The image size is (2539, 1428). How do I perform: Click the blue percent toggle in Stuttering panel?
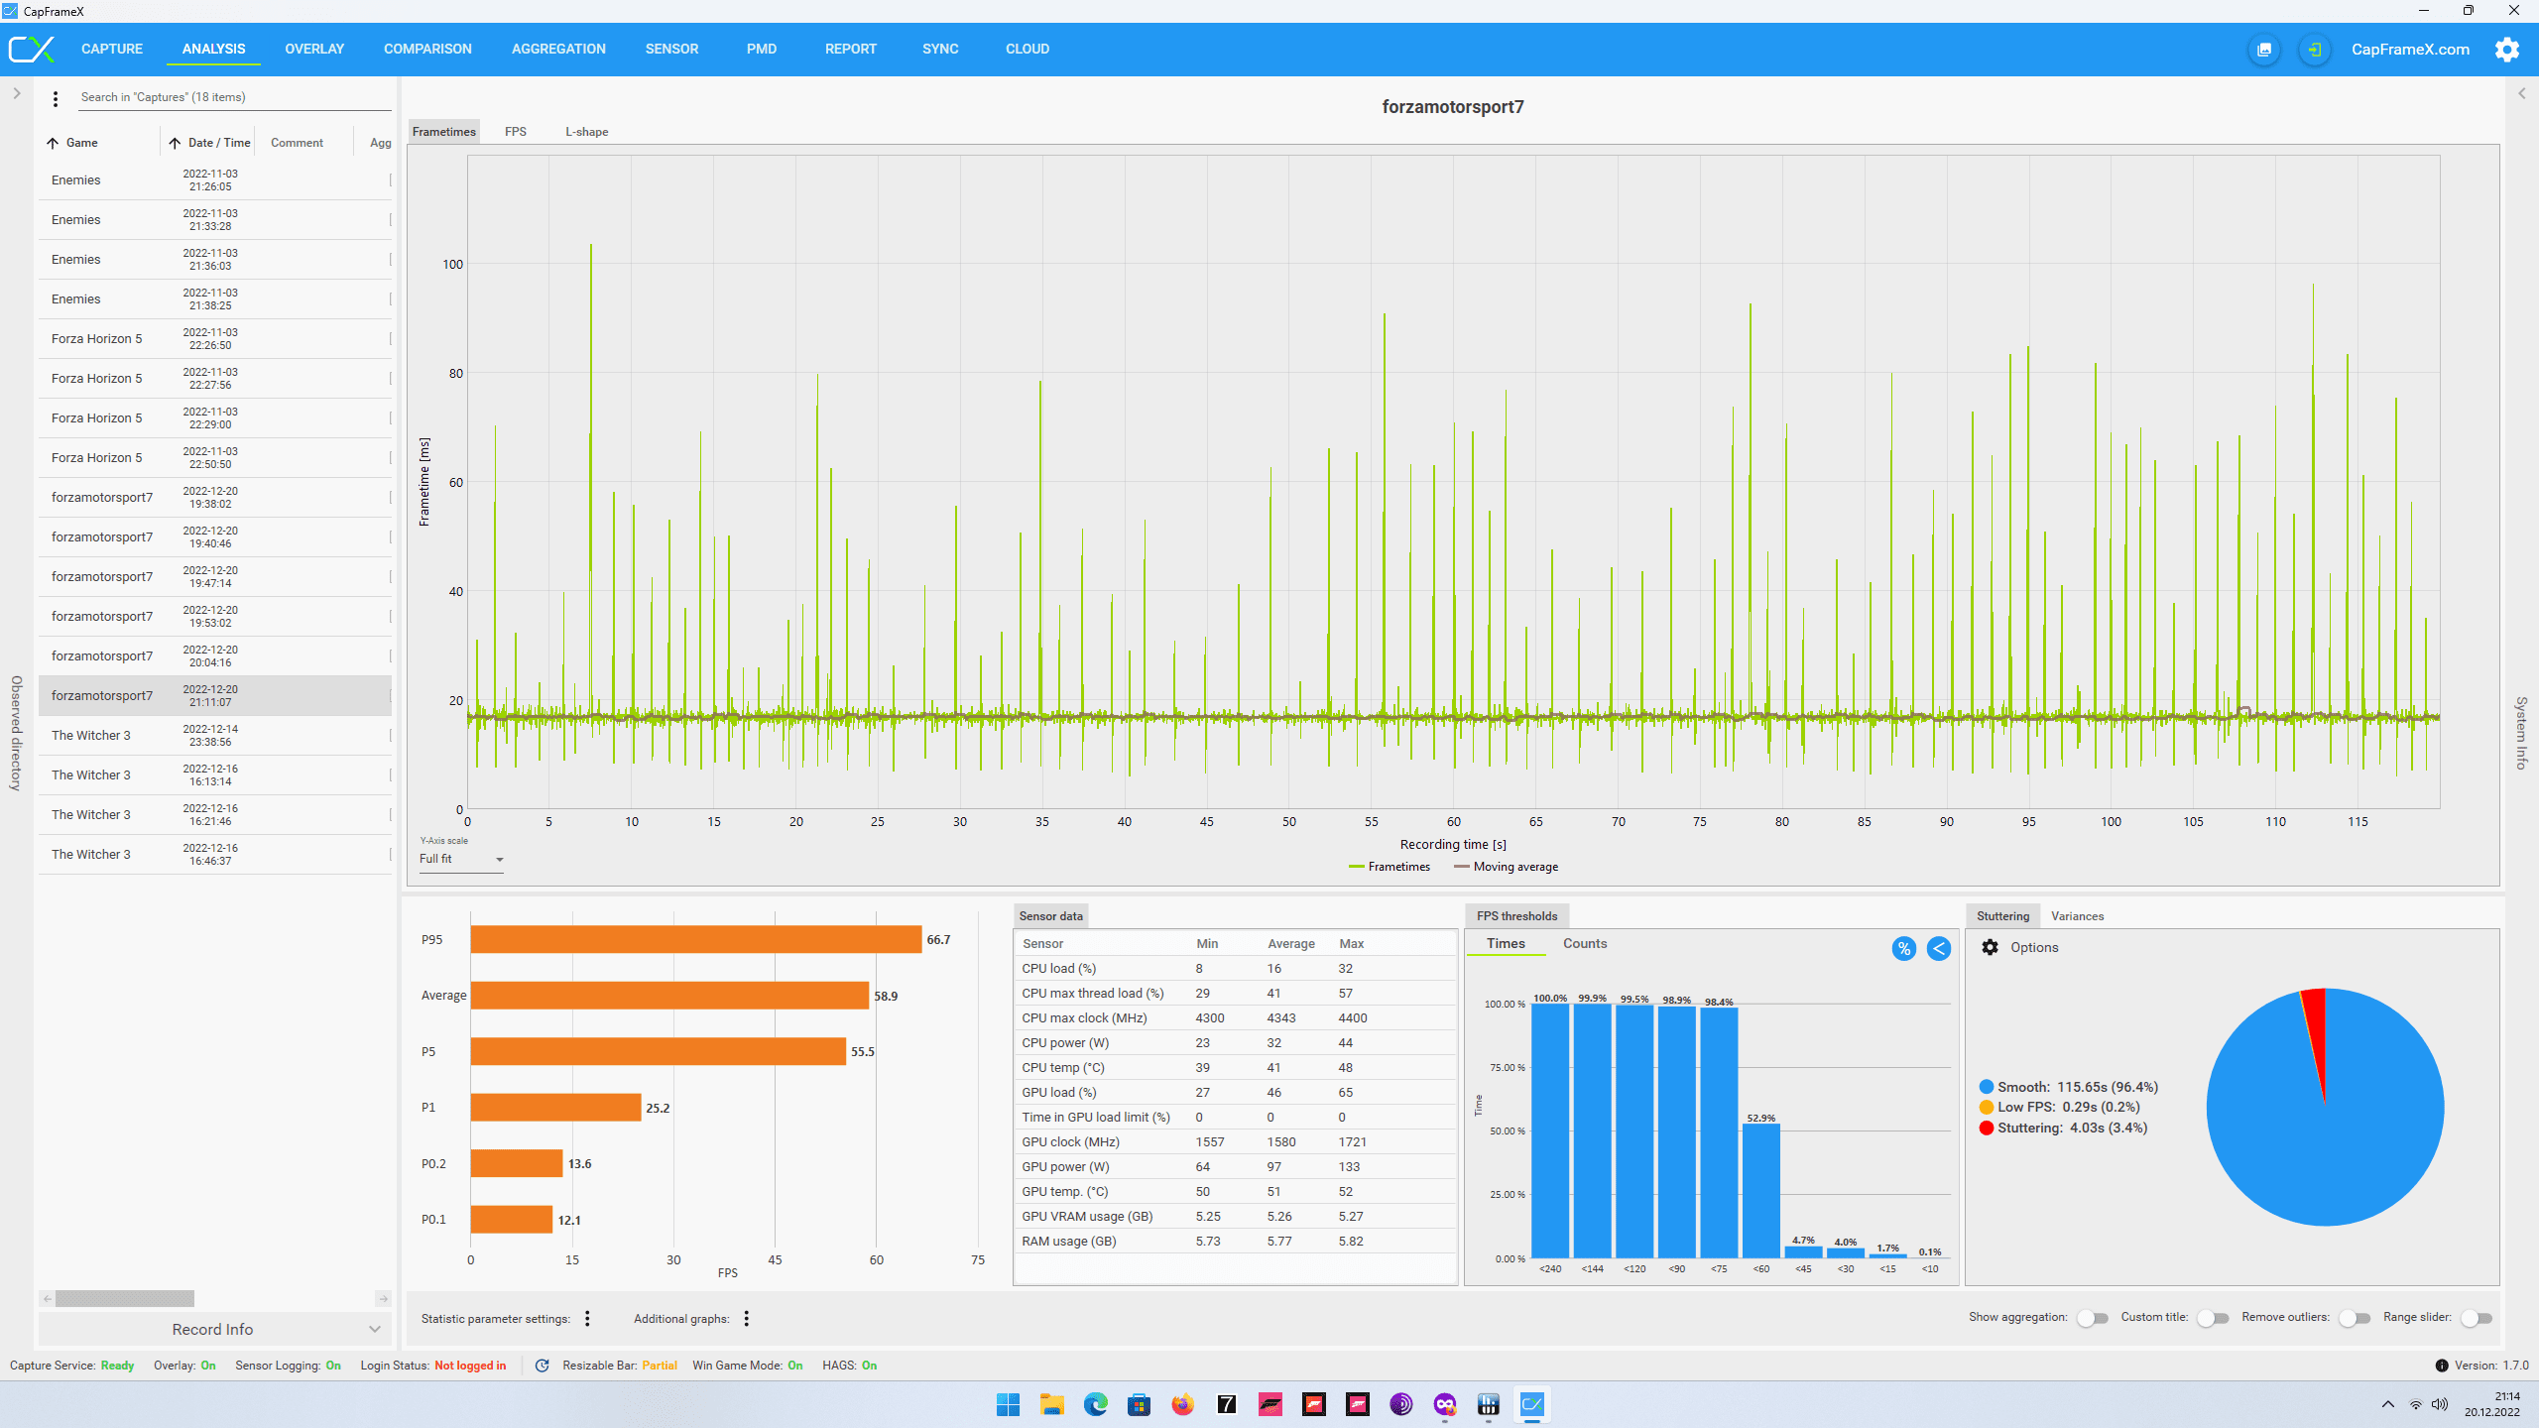1900,947
